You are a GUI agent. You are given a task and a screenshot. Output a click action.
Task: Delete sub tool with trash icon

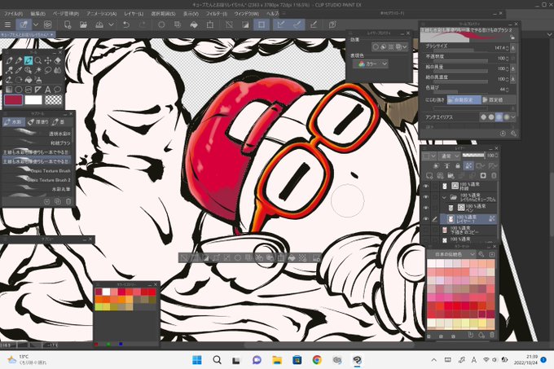click(x=68, y=202)
